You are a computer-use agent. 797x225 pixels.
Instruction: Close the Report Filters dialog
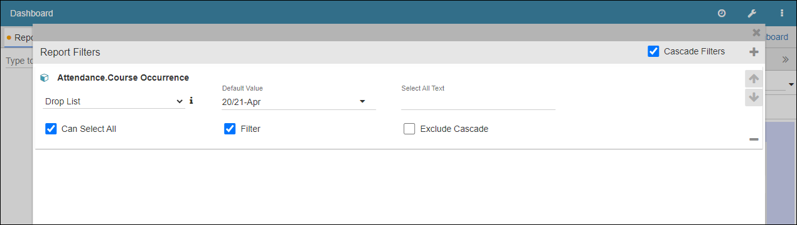click(756, 32)
